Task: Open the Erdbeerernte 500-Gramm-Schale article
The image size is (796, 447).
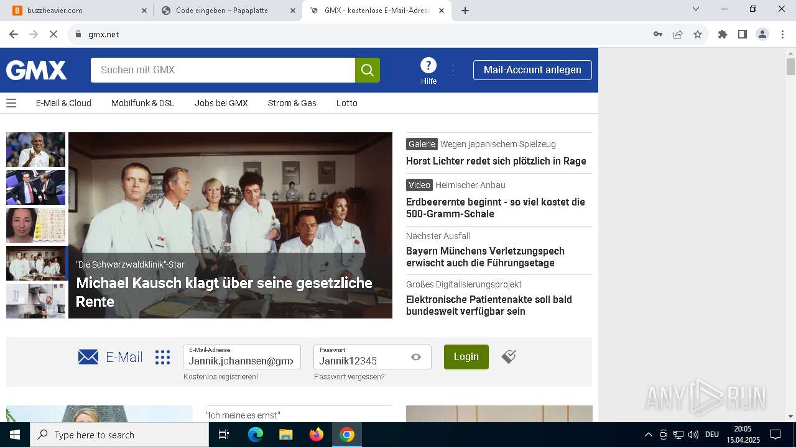Action: click(496, 208)
